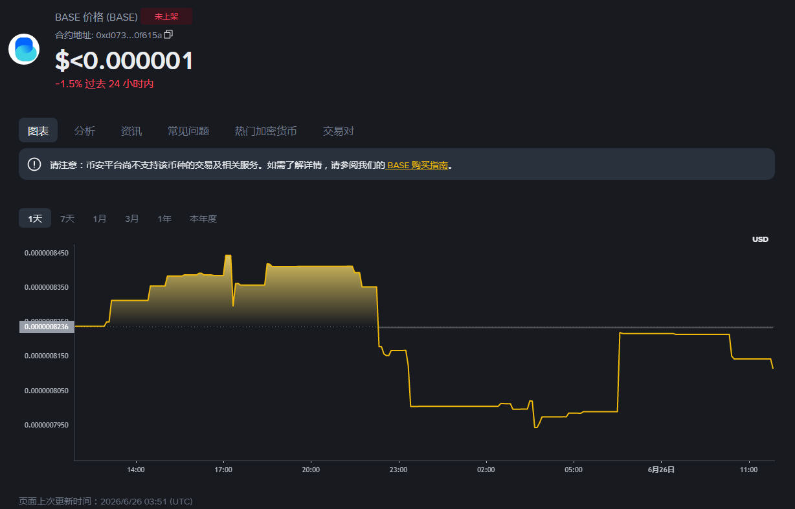Select the 1月 chart range
This screenshot has width=795, height=509.
[100, 219]
